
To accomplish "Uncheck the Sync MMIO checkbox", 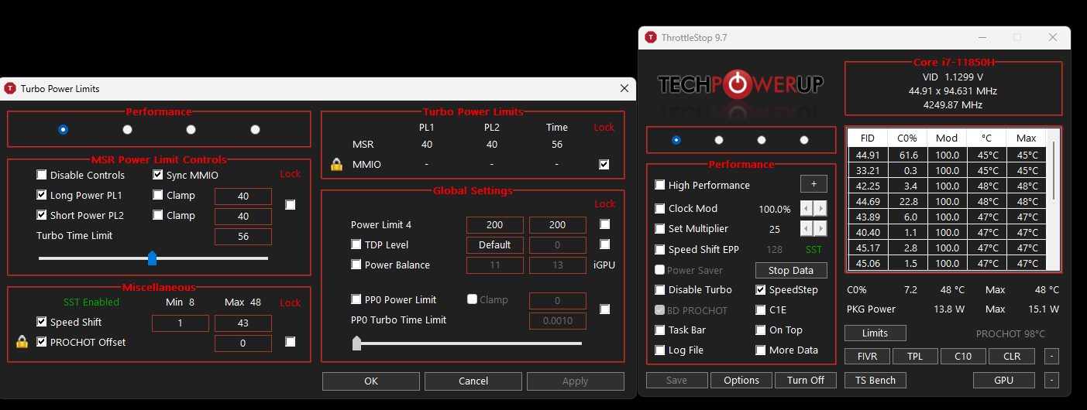I will pos(158,175).
